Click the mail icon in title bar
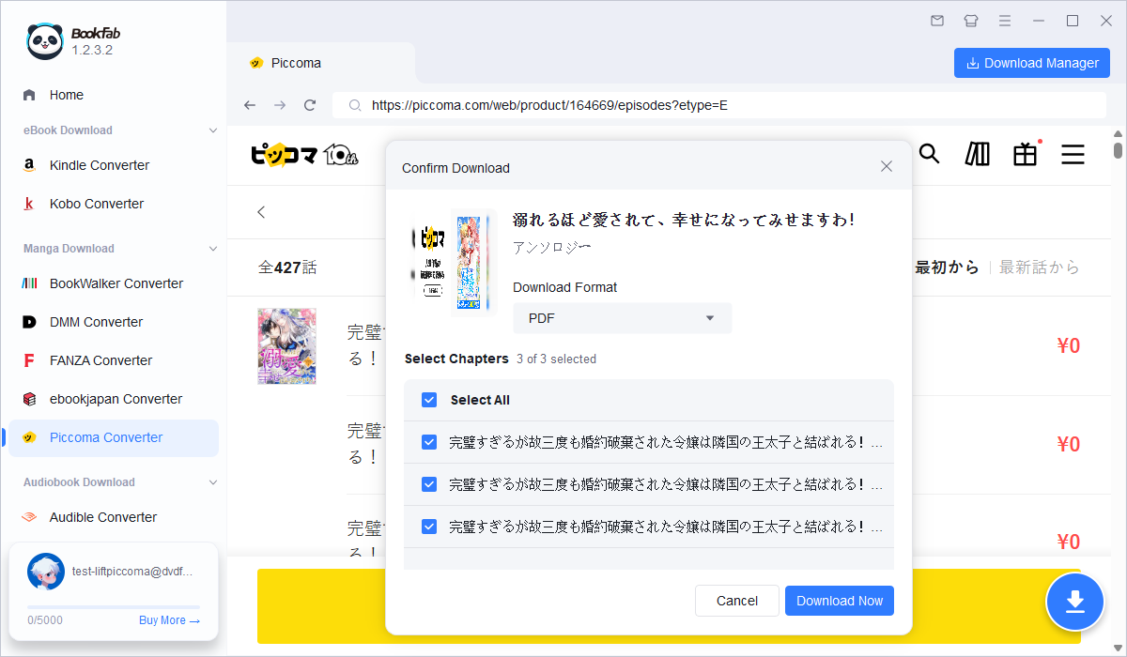The height and width of the screenshot is (657, 1127). coord(937,20)
